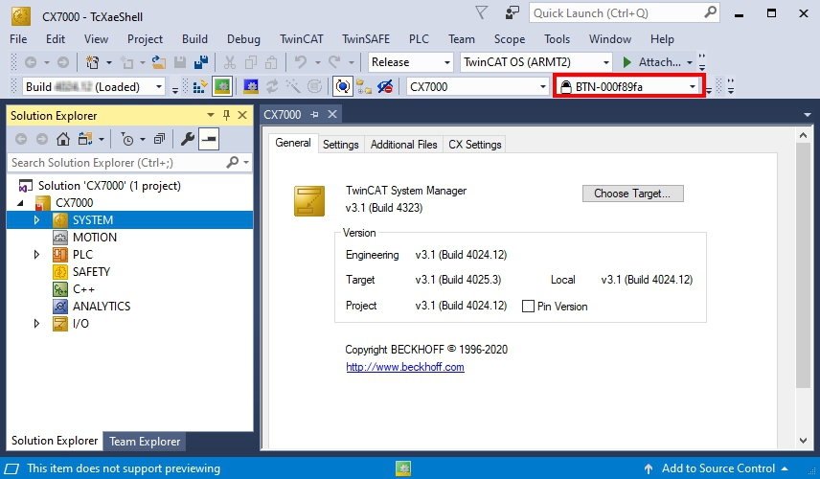This screenshot has height=479, width=820.
Task: Click Add to Source Control in status bar
Action: (x=718, y=468)
